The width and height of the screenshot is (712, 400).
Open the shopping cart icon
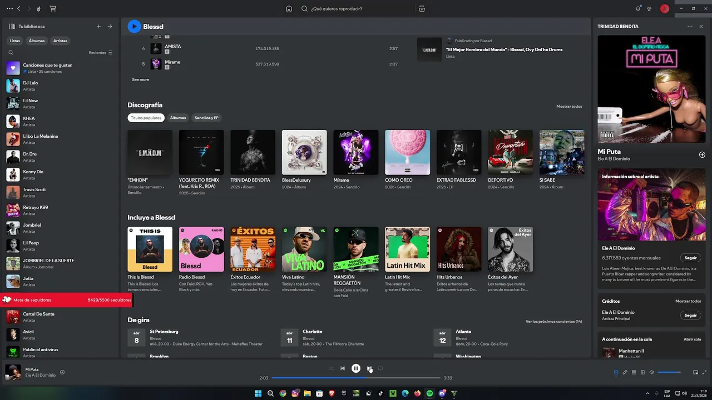[x=53, y=9]
